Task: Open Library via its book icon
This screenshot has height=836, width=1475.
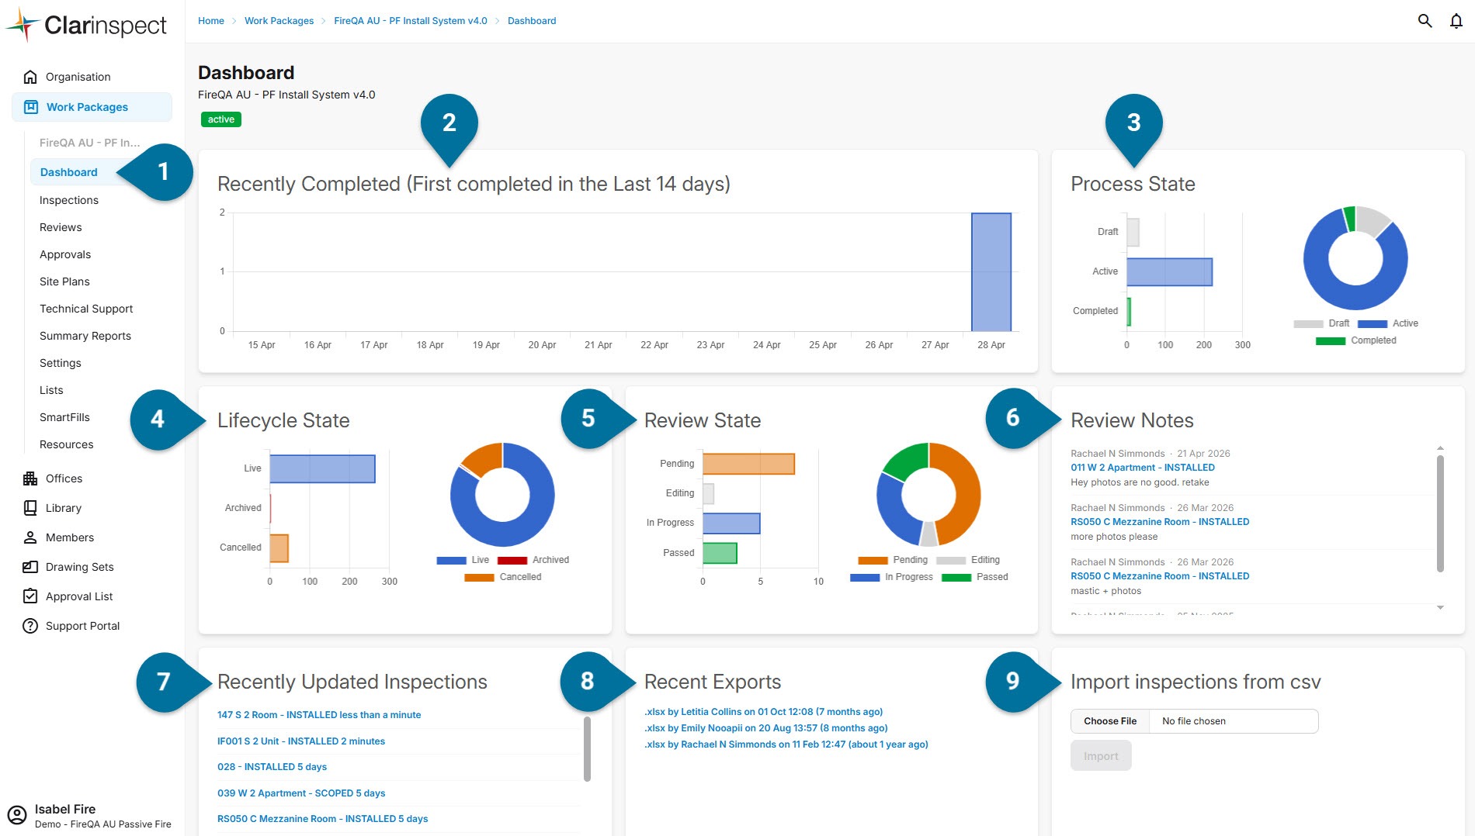Action: [30, 508]
